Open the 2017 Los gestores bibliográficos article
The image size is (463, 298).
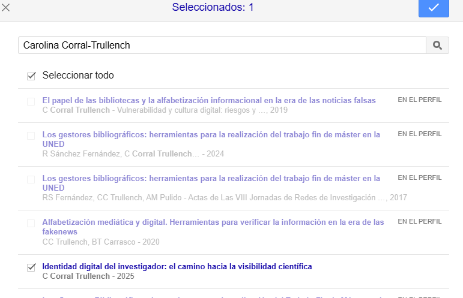tap(211, 179)
